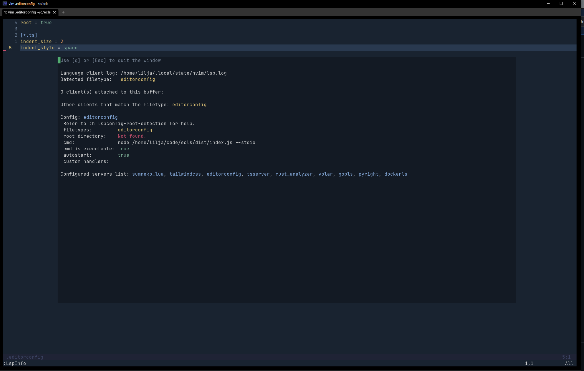Click 'volar' in configured servers list
Screen dimensions: 584x371
click(x=326, y=174)
